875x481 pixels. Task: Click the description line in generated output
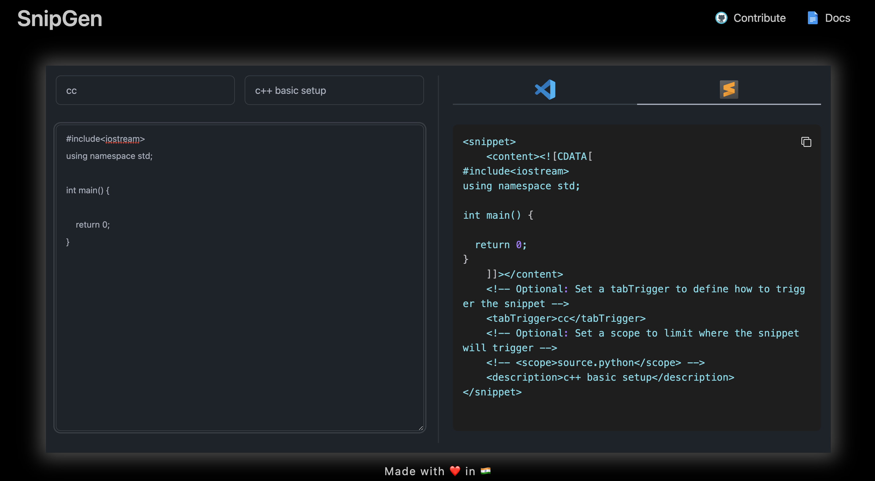tap(610, 377)
